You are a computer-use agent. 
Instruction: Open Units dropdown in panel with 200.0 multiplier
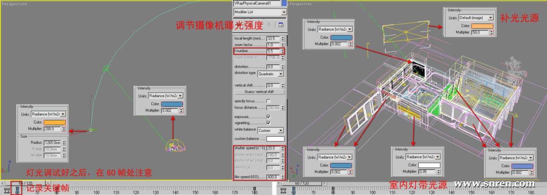point(49,114)
